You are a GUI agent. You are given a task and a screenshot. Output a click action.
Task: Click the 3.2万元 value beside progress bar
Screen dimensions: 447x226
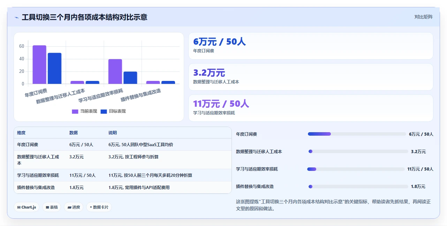tap(418, 152)
